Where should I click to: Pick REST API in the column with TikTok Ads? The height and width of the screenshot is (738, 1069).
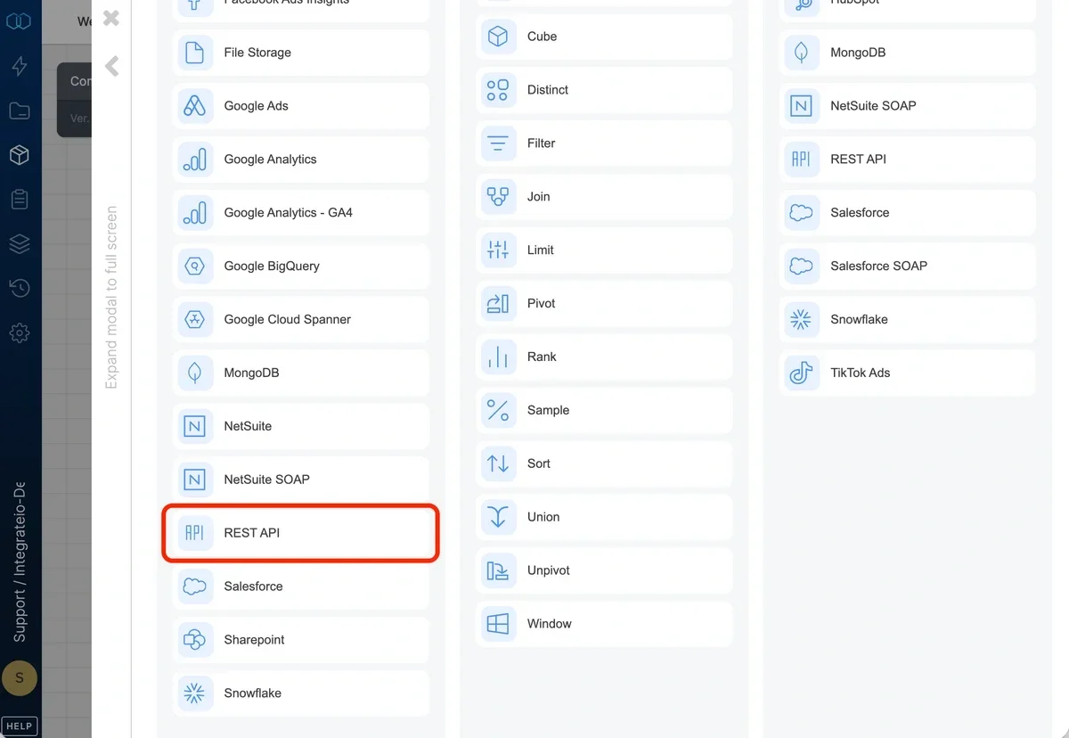point(908,160)
